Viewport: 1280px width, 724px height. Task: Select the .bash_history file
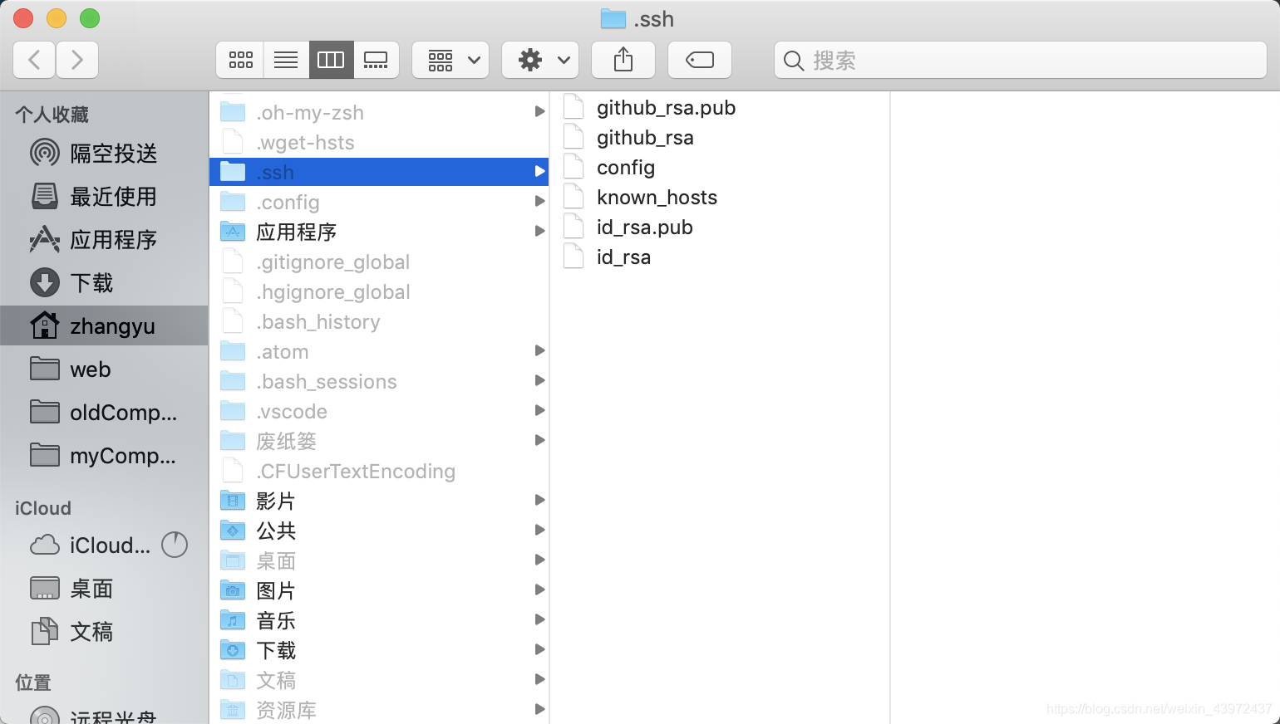coord(379,321)
